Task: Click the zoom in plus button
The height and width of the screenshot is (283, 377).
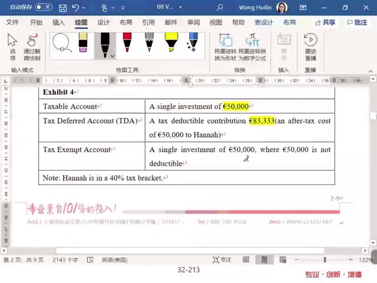Action: click(x=351, y=260)
